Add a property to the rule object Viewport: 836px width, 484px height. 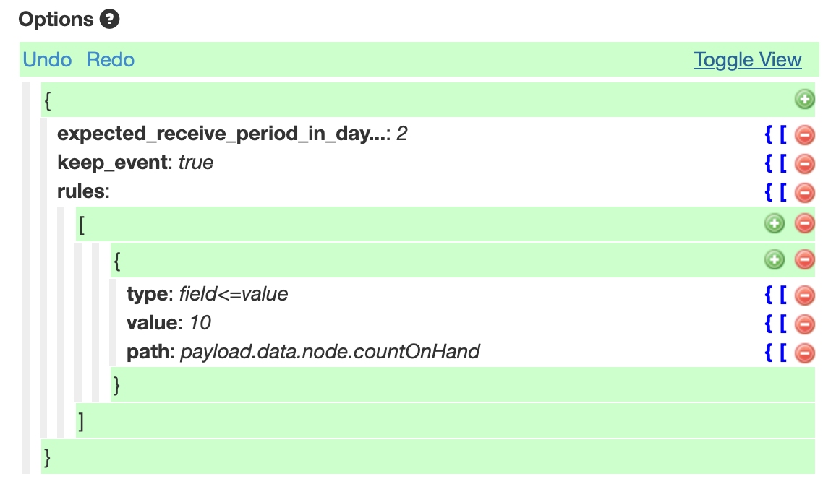(774, 259)
